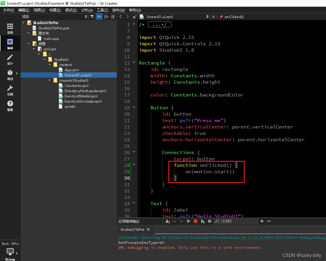Go back in editor history

[x=121, y=17]
